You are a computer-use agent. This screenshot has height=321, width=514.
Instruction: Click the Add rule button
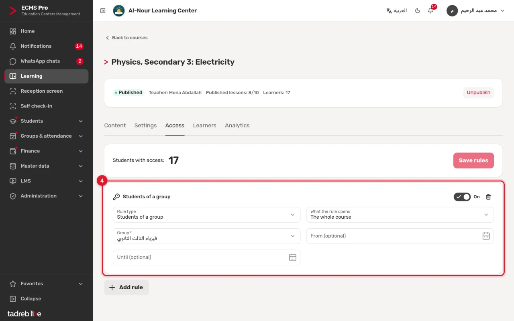(126, 288)
